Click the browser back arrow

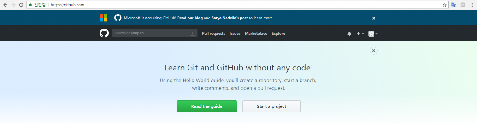5,5
